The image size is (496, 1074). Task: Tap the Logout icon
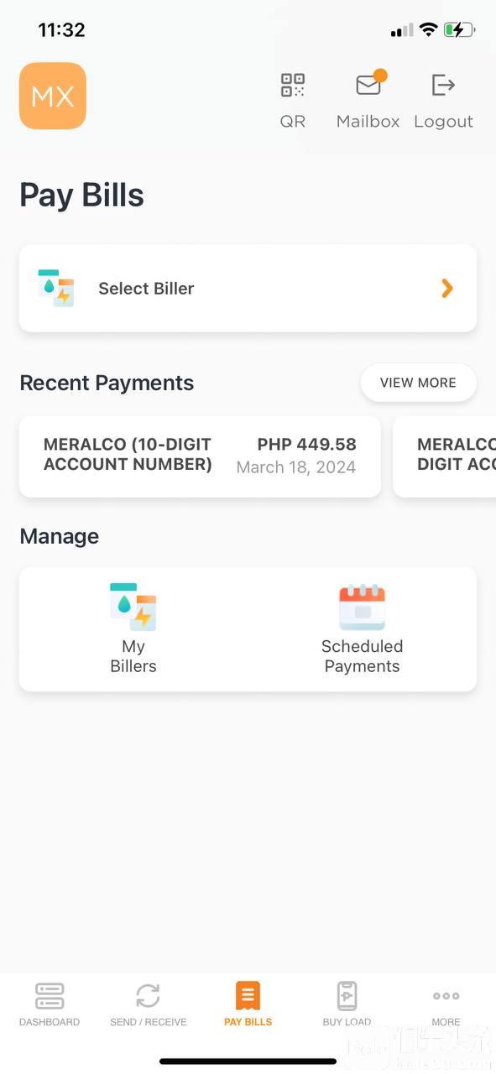(443, 85)
